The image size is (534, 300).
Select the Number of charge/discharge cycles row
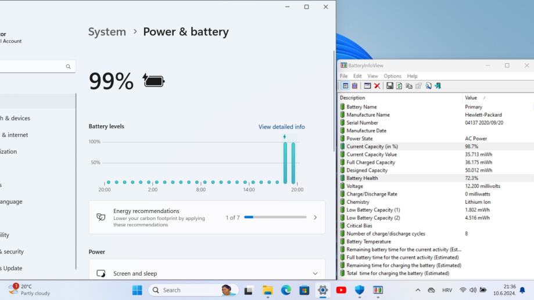tap(436, 233)
